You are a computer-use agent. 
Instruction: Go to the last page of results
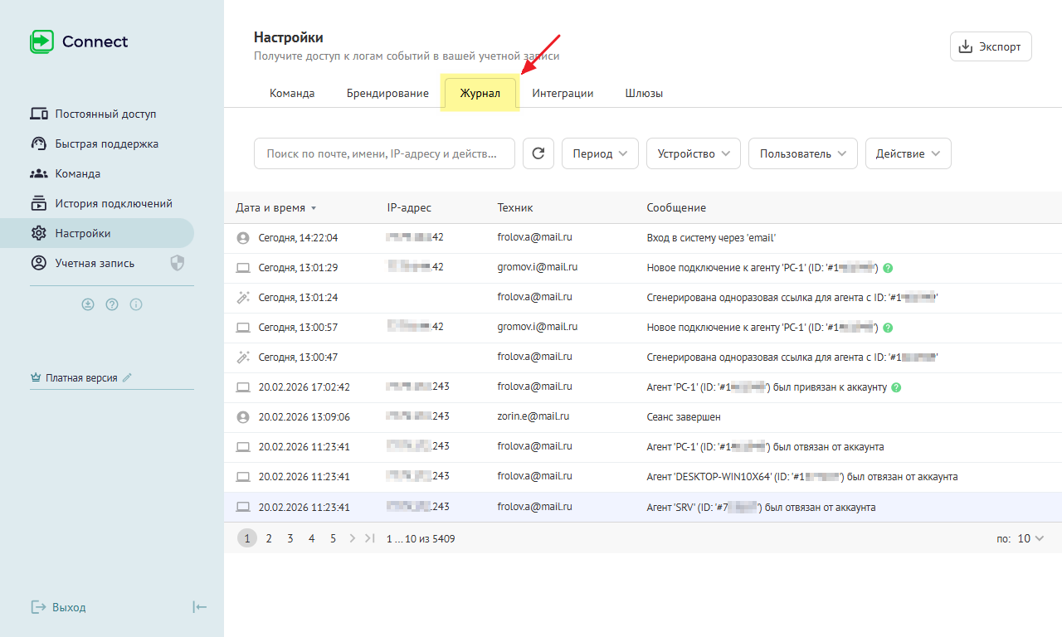370,538
